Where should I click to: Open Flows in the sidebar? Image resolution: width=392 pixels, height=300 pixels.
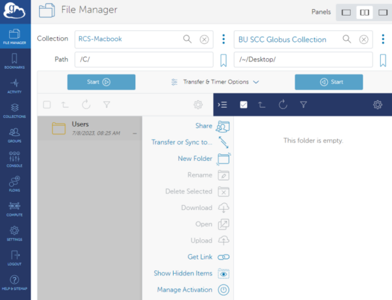point(14,184)
